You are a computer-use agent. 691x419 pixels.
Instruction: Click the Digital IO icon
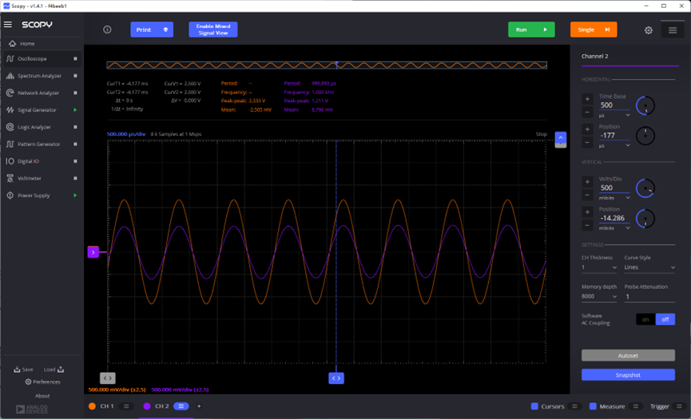click(10, 161)
